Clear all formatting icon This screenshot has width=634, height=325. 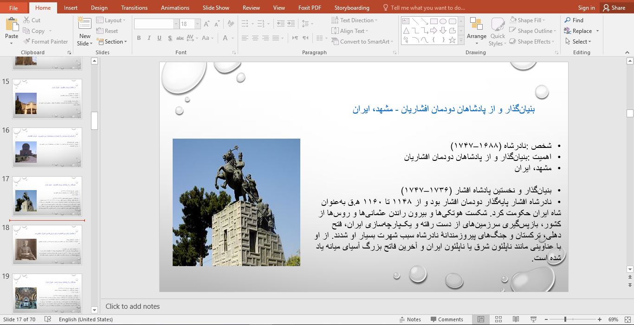coord(231,24)
